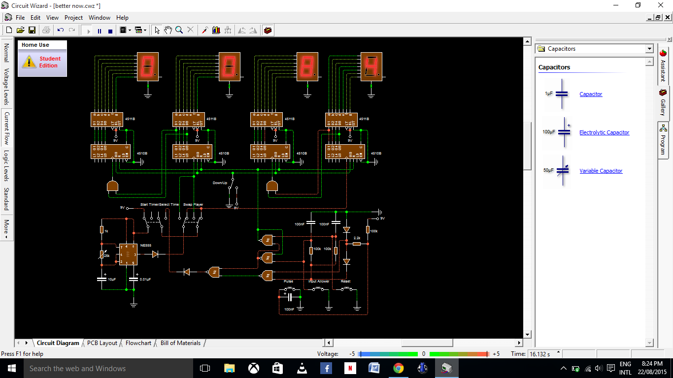Open the circuit board view dropdown arrow

pos(130,30)
